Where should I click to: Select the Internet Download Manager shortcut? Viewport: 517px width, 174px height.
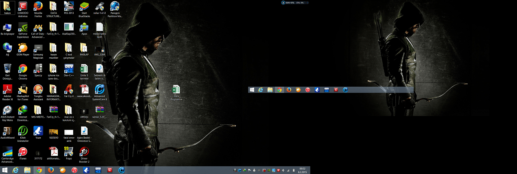[x=23, y=113]
